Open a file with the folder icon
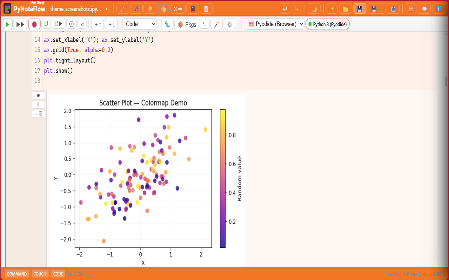This screenshot has width=449, height=280. click(346, 9)
